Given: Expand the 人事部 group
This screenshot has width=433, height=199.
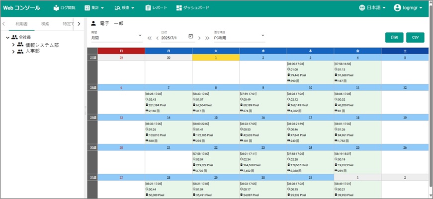Looking at the screenshot, I should coord(13,51).
